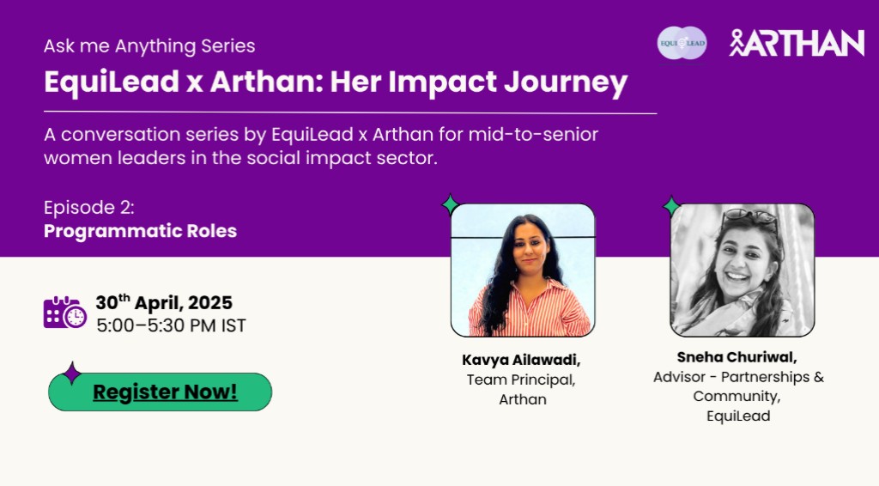879x486 pixels.
Task: Click the Kavya Ailawadi name text
Action: (521, 359)
